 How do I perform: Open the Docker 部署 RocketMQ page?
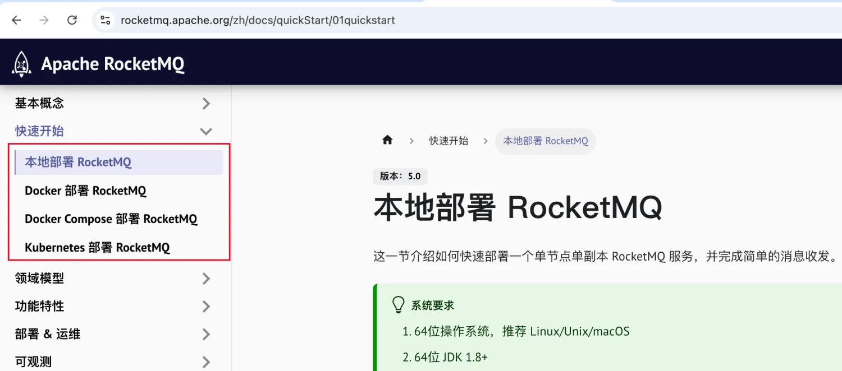[85, 191]
